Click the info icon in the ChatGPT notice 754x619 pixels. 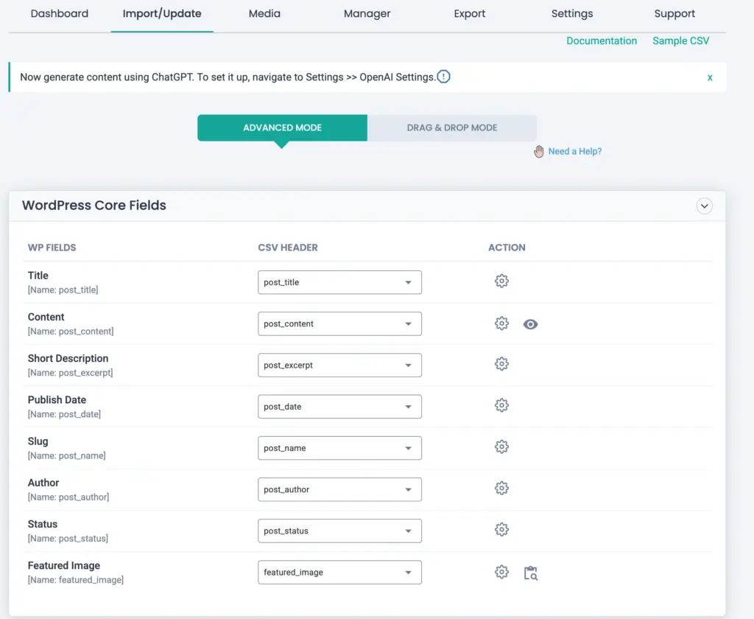[443, 77]
